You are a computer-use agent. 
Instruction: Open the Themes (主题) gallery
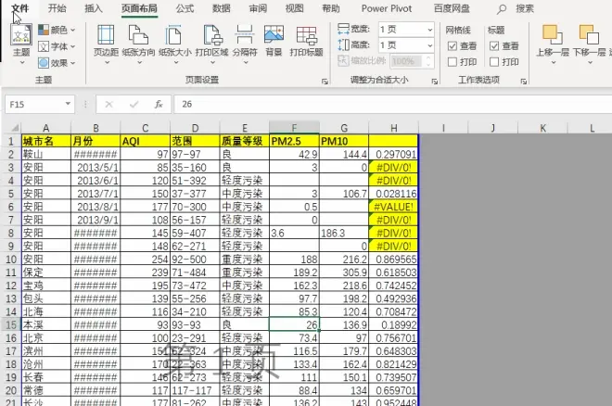(x=21, y=43)
